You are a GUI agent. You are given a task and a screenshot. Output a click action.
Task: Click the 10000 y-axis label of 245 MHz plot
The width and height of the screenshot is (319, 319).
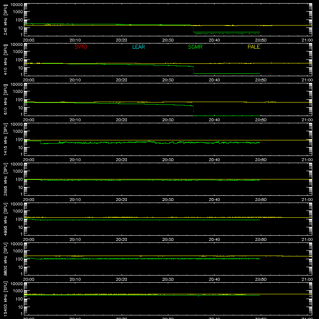(x=17, y=5)
